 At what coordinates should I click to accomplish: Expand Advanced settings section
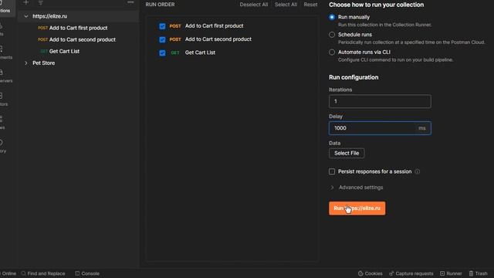357,187
